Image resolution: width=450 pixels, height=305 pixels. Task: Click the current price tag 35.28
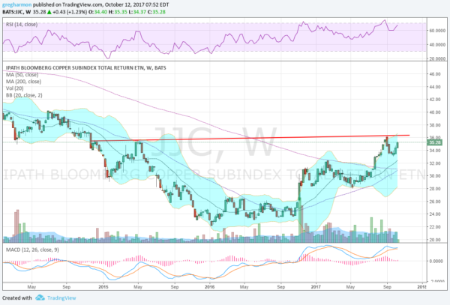click(434, 142)
